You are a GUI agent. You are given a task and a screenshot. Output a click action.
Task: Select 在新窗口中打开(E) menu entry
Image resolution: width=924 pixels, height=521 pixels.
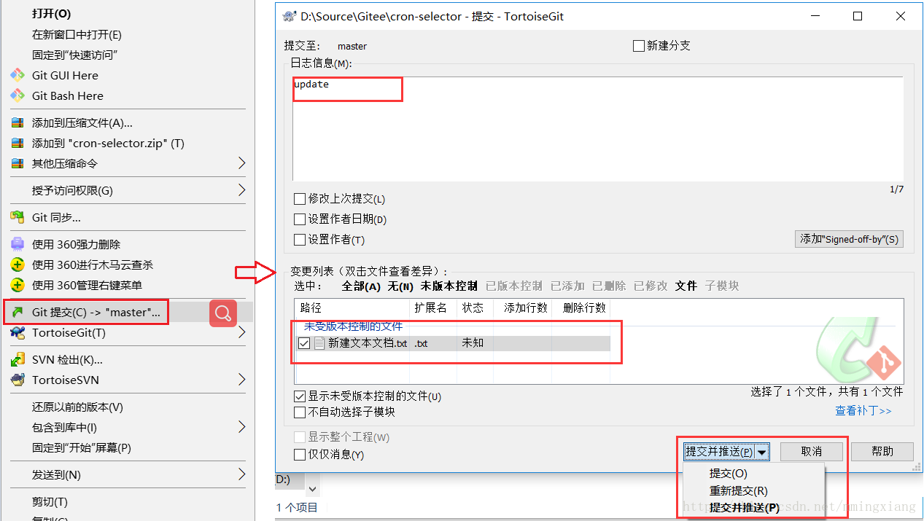(x=77, y=34)
